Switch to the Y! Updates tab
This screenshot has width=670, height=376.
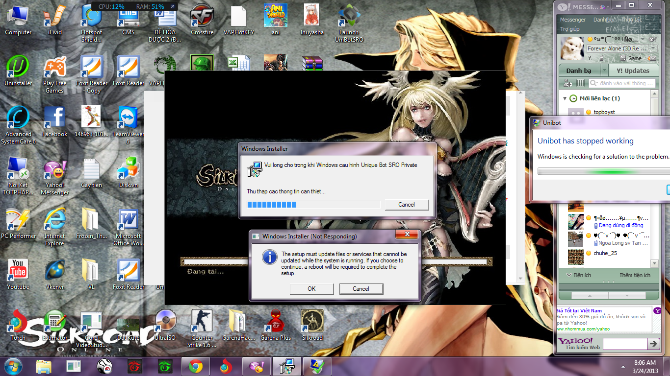pos(633,70)
